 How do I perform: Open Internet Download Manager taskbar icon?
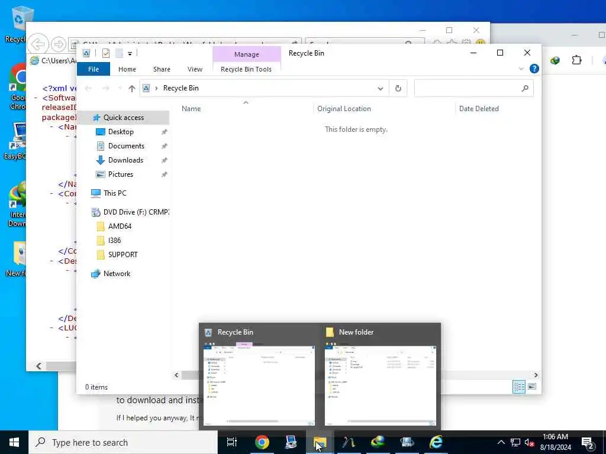[378, 442]
